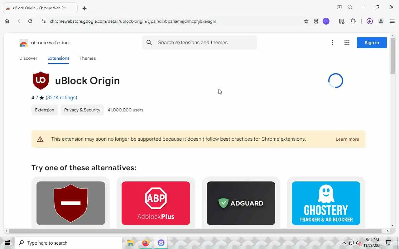The height and width of the screenshot is (249, 399).
Task: Click the Privacy & Security chip
Action: (x=82, y=110)
